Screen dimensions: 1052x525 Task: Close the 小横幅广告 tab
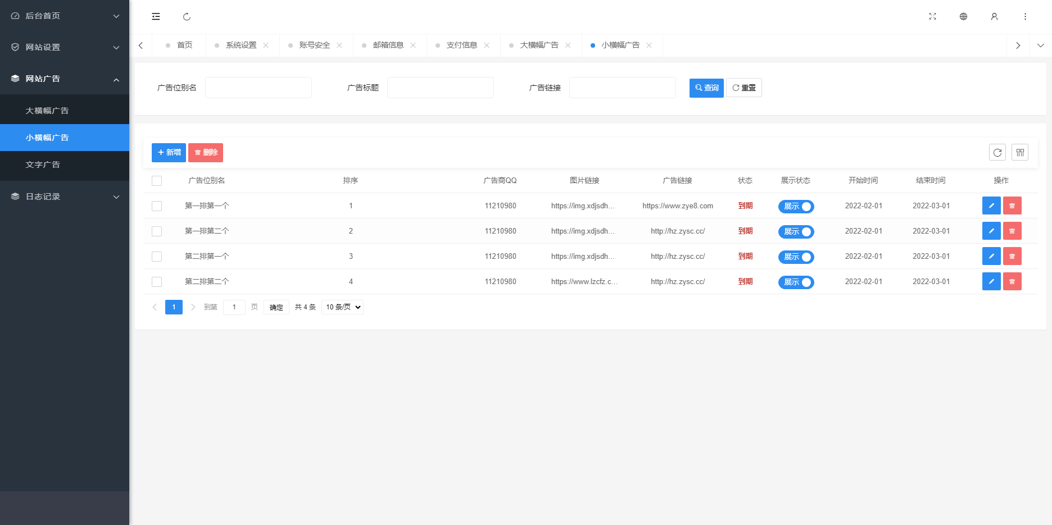point(649,45)
